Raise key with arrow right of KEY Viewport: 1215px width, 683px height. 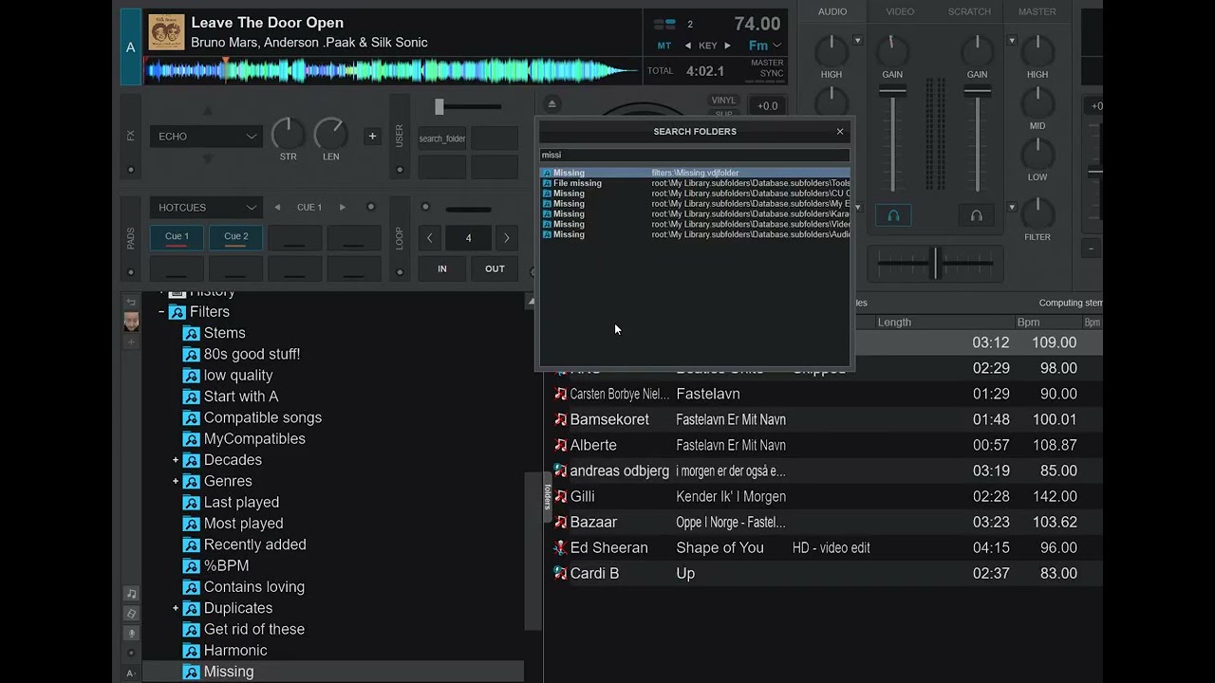pos(728,46)
